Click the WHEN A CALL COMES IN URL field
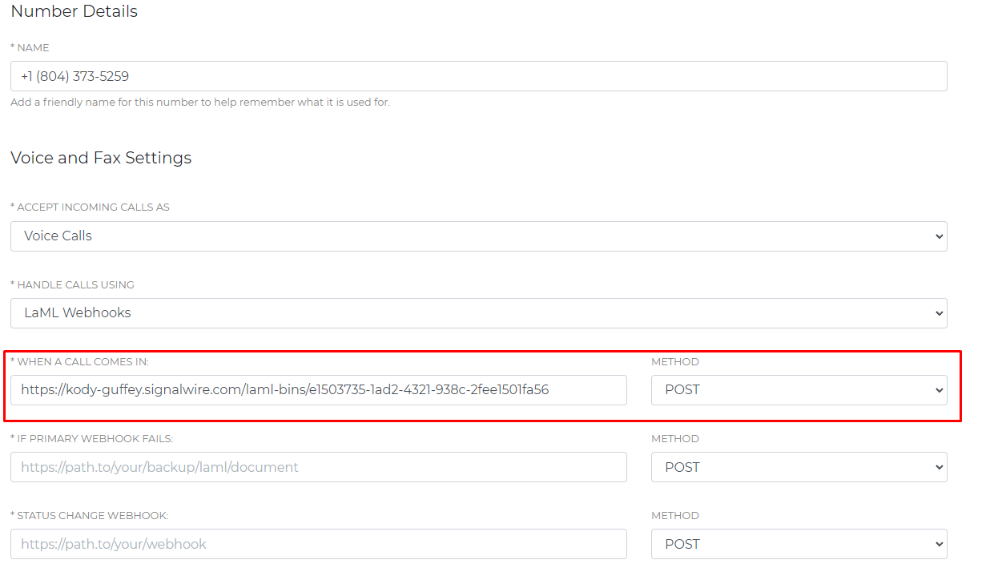 pyautogui.click(x=318, y=390)
